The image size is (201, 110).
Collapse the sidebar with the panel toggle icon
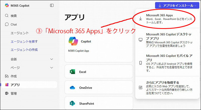click(52, 5)
